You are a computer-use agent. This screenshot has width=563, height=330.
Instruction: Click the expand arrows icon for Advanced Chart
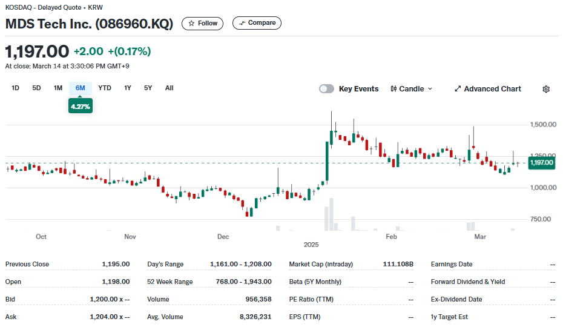(458, 88)
